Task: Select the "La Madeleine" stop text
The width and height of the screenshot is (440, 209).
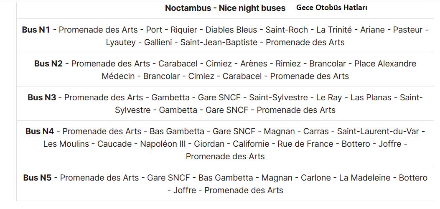Action: point(365,178)
